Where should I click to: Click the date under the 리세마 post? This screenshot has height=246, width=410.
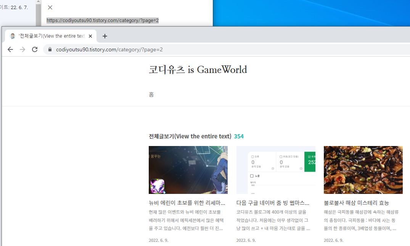tap(158, 240)
